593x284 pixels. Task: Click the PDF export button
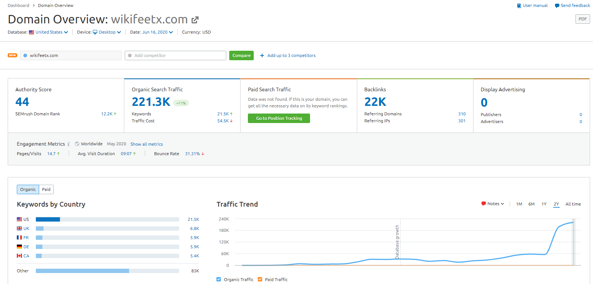(582, 19)
